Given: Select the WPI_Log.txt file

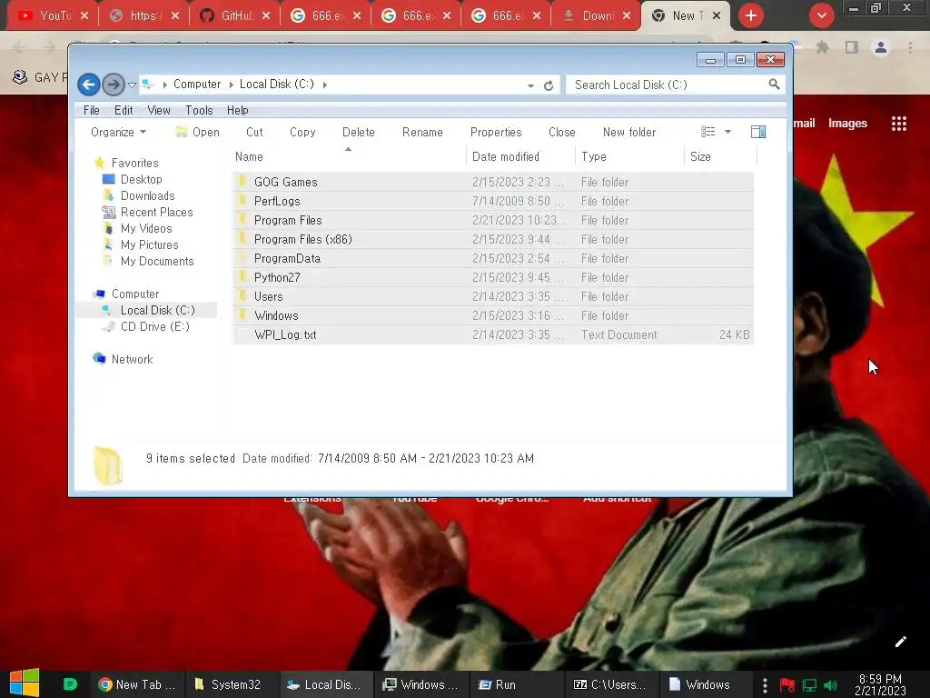Looking at the screenshot, I should (x=492, y=334).
